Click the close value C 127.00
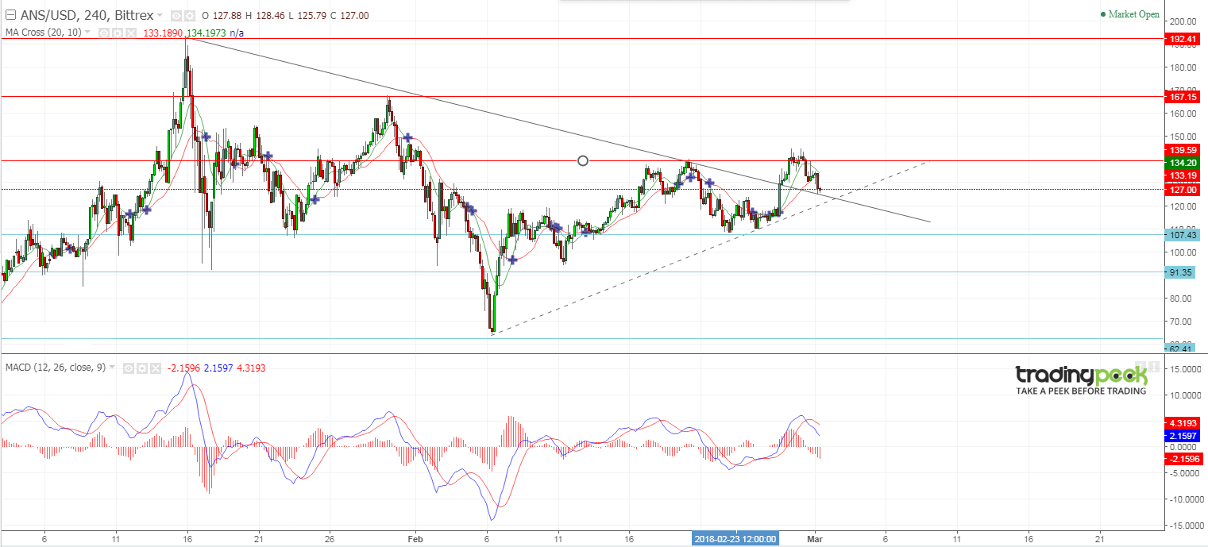The width and height of the screenshot is (1208, 547). [350, 16]
